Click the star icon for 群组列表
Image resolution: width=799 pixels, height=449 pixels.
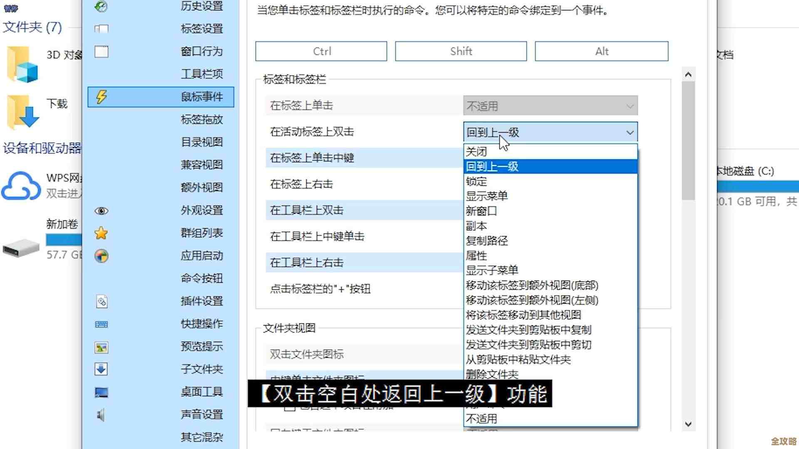101,233
